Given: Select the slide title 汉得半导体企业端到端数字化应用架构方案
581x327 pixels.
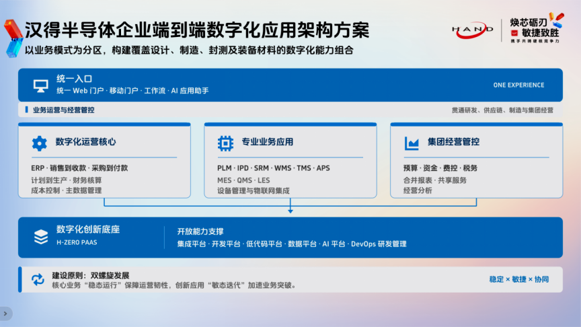Looking at the screenshot, I should [197, 30].
